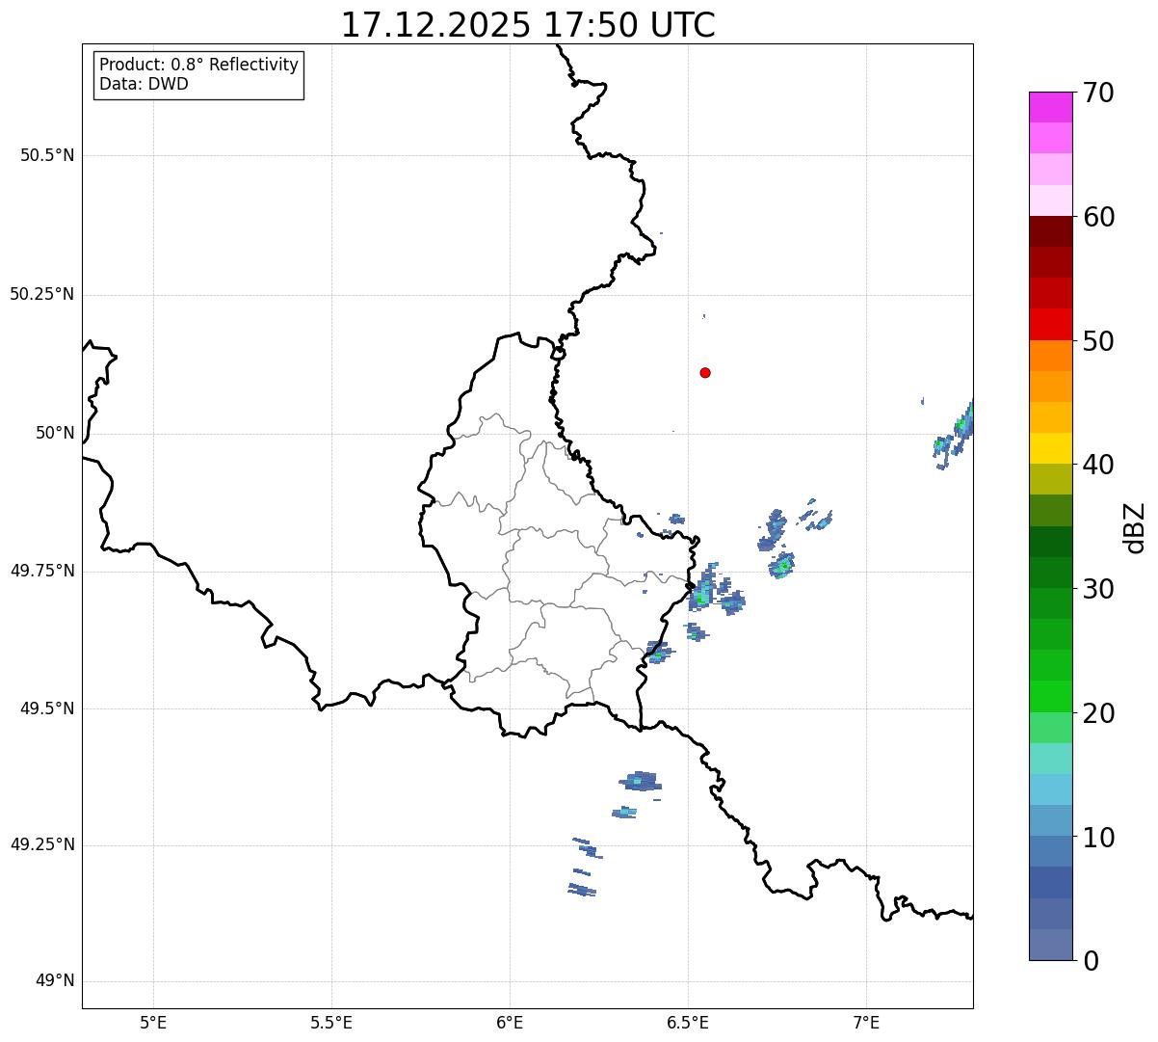Pick the topmost magenta colorbar segment
This screenshot has height=1042, width=1158.
(1051, 107)
